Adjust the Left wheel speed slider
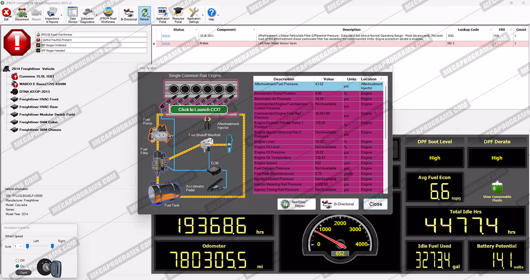 28,246
